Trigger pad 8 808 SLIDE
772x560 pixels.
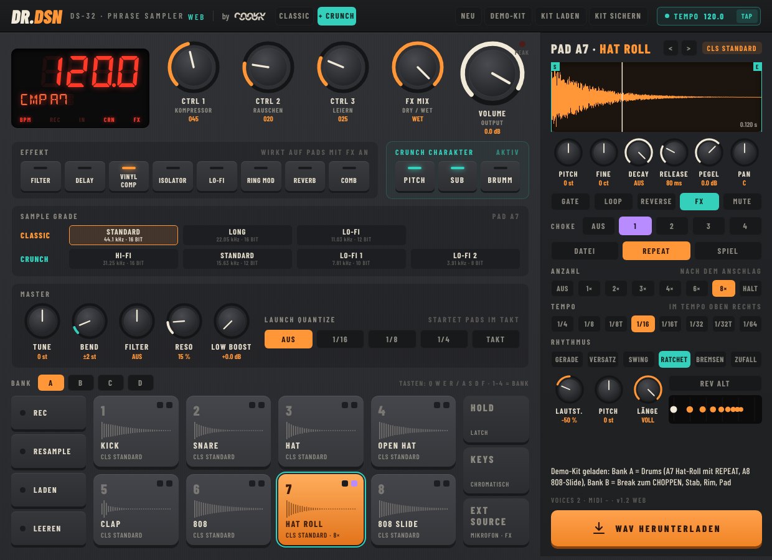coord(415,510)
